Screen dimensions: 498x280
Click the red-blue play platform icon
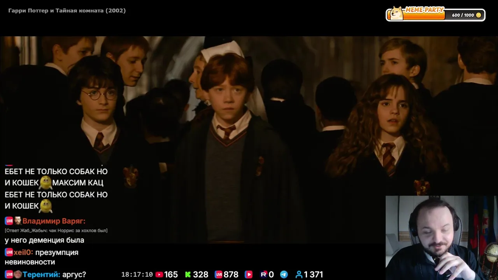tap(249, 275)
